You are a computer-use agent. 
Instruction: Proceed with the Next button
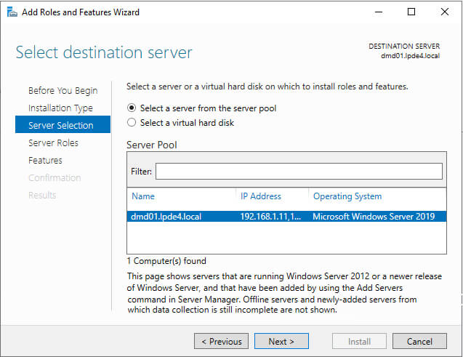pos(281,341)
